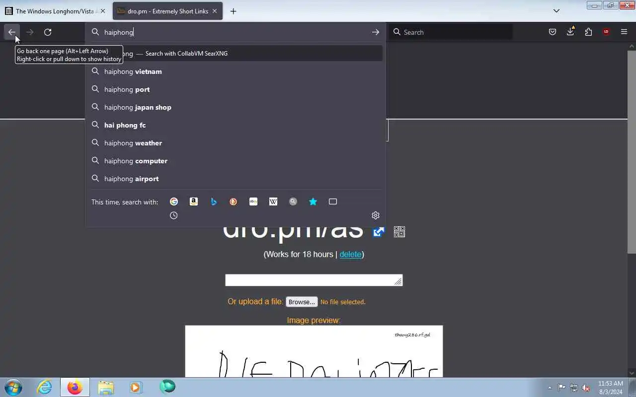This screenshot has width=636, height=397.
Task: Select Search with CollabVM SearXNG row
Action: 236,54
